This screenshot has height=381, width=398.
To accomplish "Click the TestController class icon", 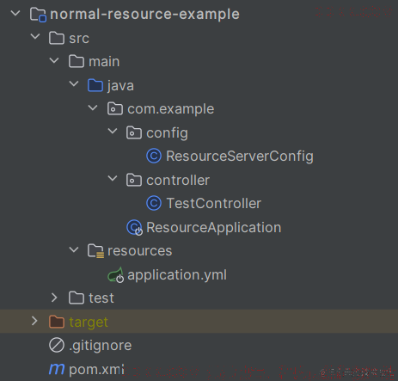I will [x=154, y=203].
